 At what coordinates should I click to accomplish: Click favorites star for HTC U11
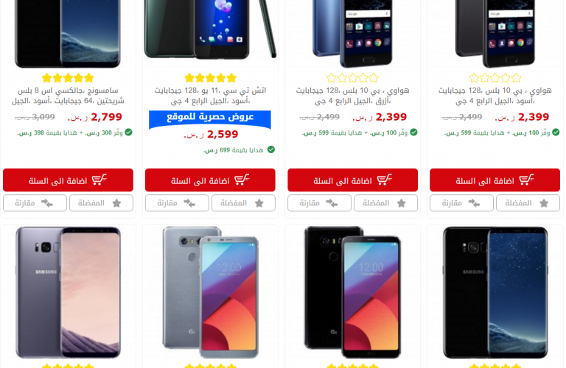point(259,203)
